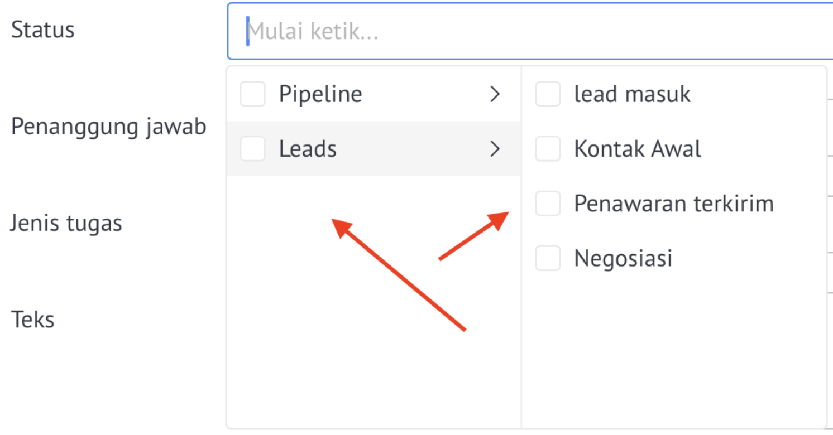The width and height of the screenshot is (833, 435).
Task: Click the Status search input field
Action: 530,31
